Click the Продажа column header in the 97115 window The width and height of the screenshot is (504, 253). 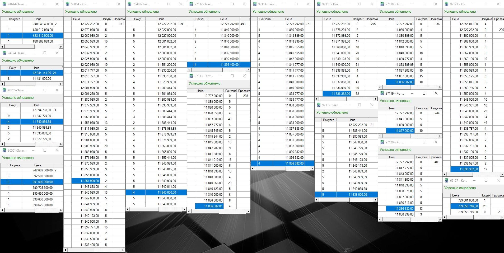372,19
